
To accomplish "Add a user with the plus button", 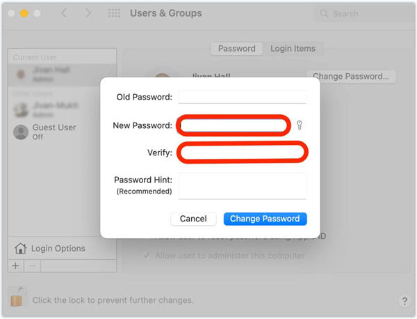I will 16,265.
